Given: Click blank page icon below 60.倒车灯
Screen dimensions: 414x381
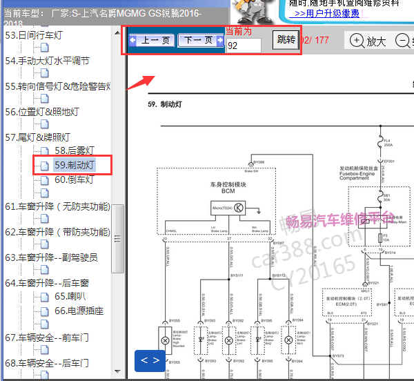Looking at the screenshot, I should (x=45, y=193).
